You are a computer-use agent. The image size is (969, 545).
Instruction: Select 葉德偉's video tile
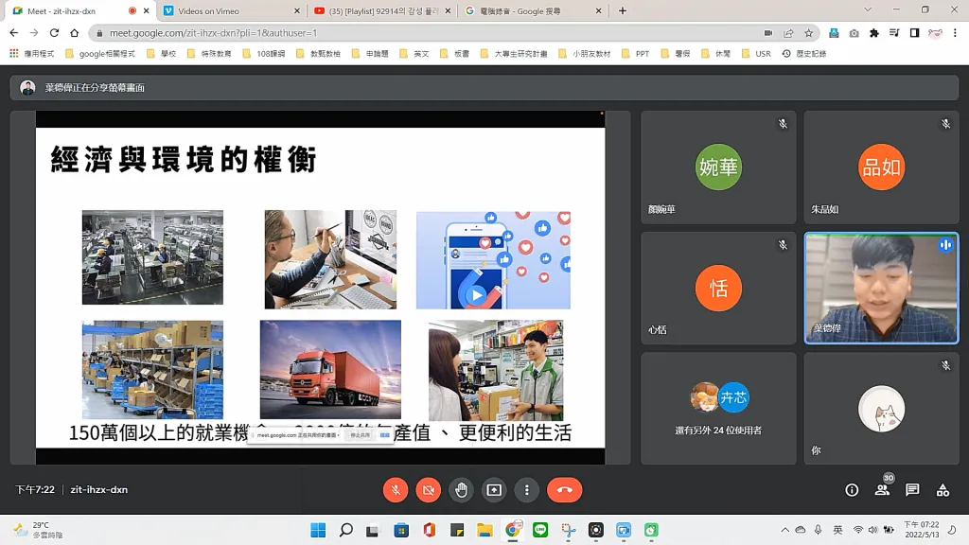(x=881, y=288)
